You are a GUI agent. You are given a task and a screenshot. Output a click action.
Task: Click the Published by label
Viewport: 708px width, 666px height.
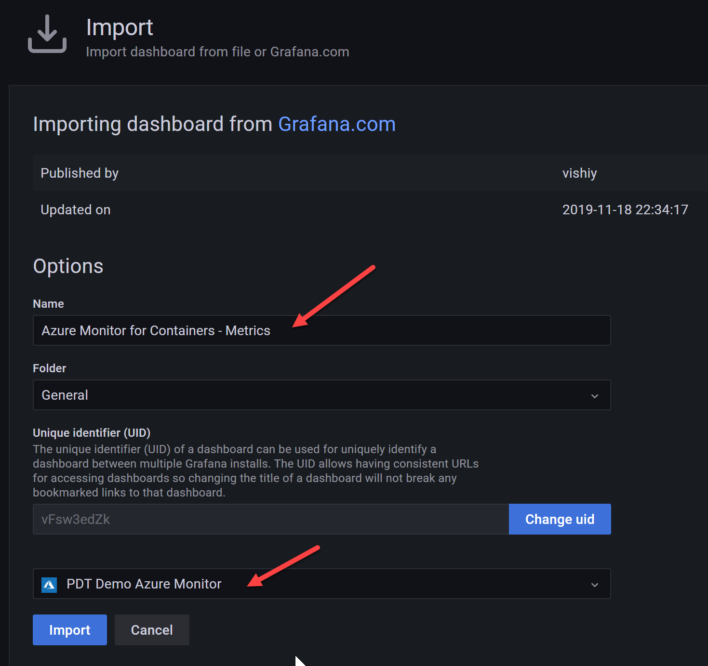[x=80, y=173]
